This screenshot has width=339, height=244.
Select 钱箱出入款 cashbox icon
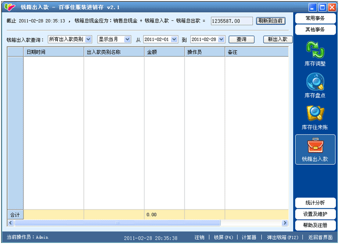click(314, 149)
